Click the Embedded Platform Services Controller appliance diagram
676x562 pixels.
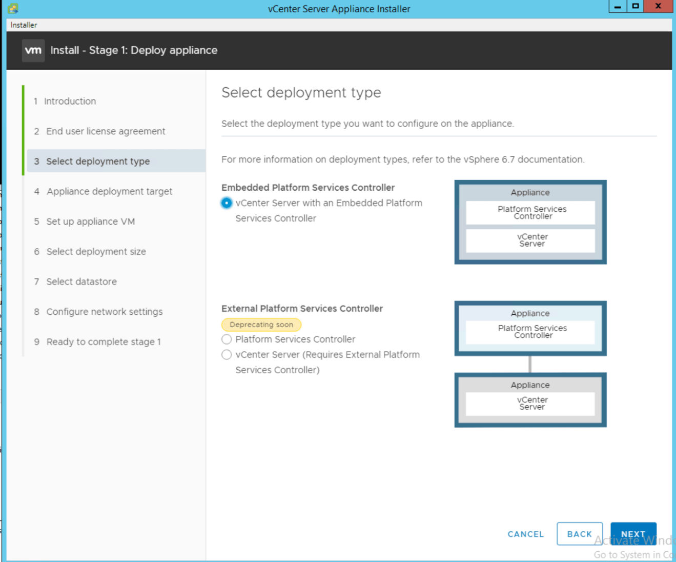click(x=530, y=222)
